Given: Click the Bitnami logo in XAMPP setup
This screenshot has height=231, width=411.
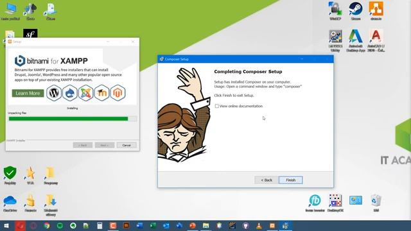Looking at the screenshot, I should [x=20, y=61].
